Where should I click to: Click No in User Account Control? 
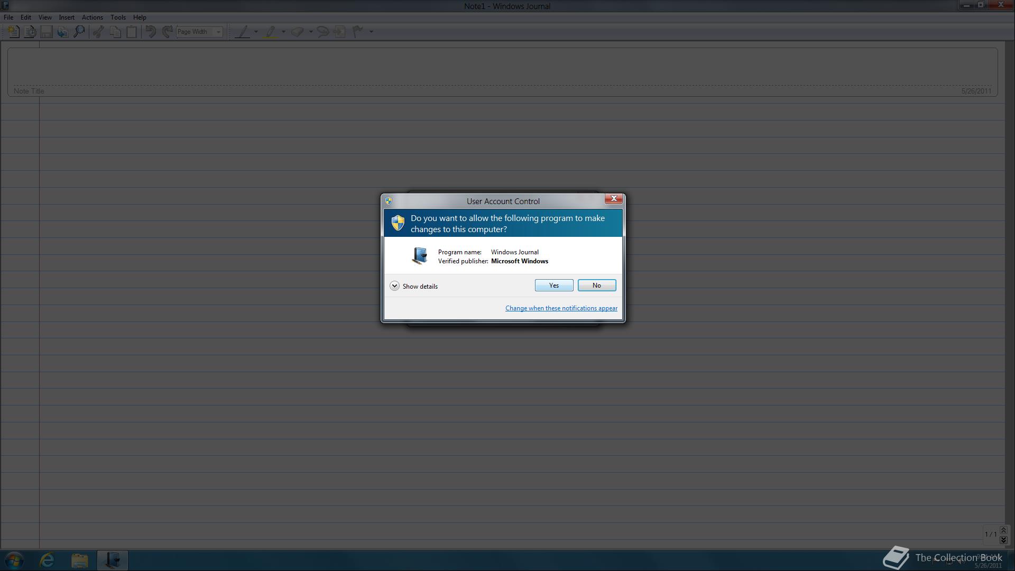pyautogui.click(x=597, y=285)
